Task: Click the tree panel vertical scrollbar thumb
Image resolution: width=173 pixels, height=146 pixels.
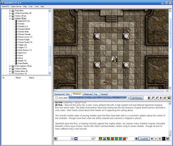Action: tap(50, 56)
